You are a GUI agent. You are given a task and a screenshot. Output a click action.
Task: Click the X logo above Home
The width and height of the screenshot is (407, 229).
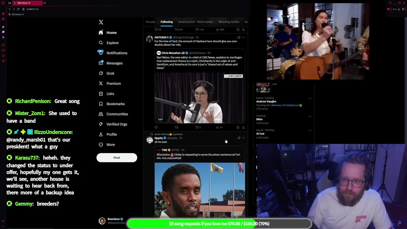101,22
